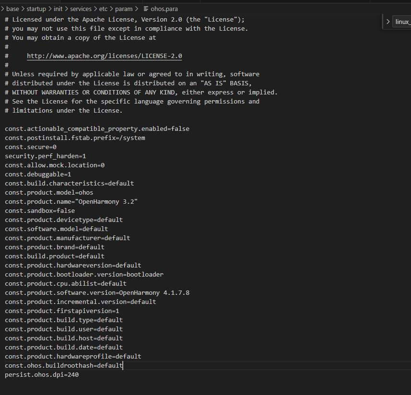Select the etc breadcrumb folder
This screenshot has width=411, height=395.
click(103, 9)
